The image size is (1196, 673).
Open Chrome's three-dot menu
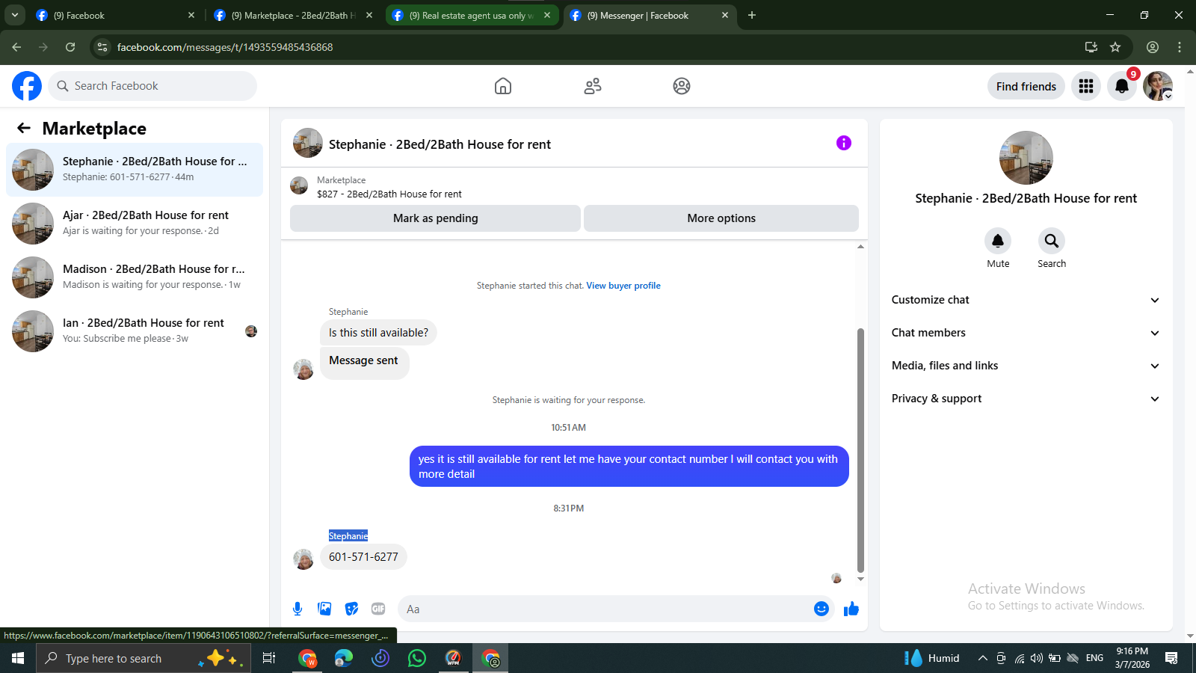point(1180,47)
